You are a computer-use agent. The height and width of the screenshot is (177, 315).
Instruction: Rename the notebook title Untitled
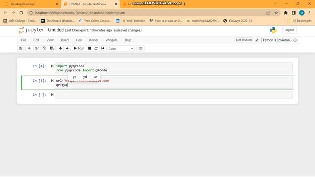tap(56, 30)
